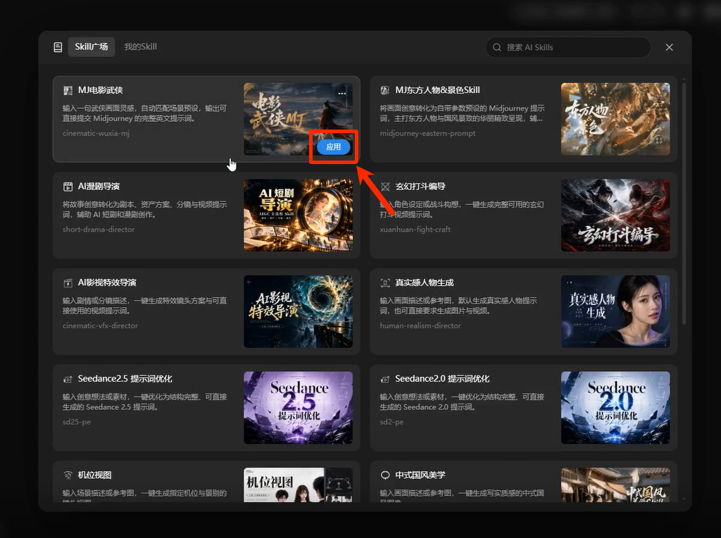Viewport: 721px width, 538px height.
Task: Select the 玄幻打斗编导 title
Action: pos(420,186)
